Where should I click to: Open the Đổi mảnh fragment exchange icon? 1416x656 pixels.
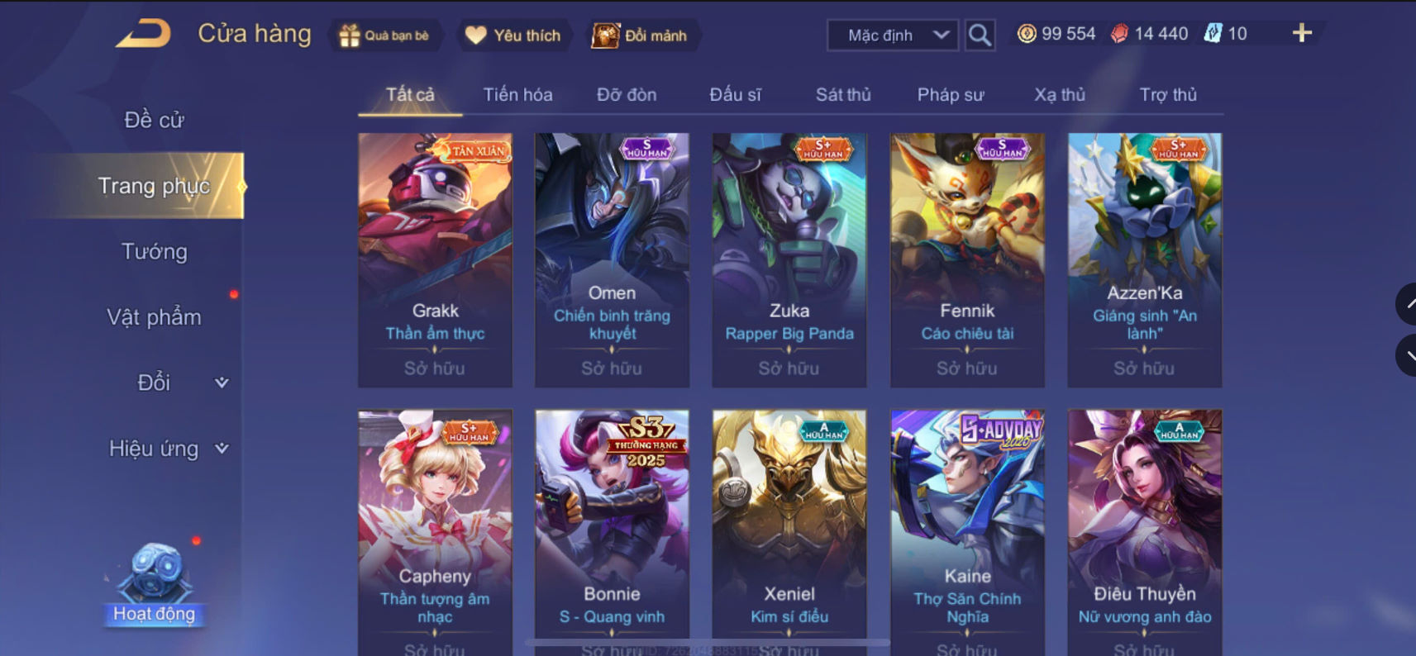tap(605, 36)
